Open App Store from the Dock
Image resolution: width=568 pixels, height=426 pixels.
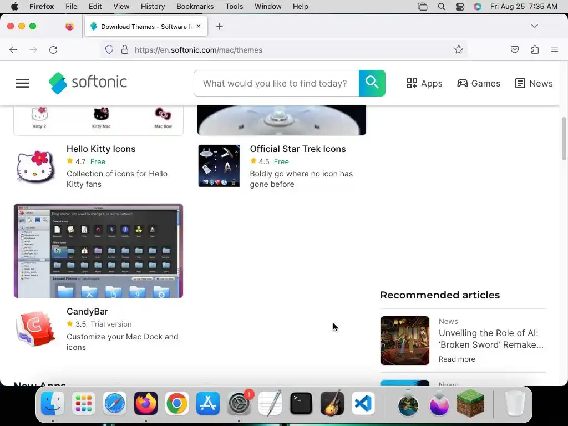click(208, 403)
